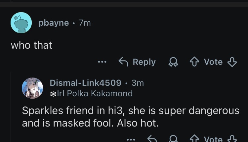Open more options on pbayne's comment
Image resolution: width=248 pixels, height=142 pixels.
point(102,62)
